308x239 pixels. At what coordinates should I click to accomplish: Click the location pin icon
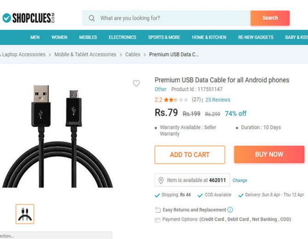[x=161, y=180]
